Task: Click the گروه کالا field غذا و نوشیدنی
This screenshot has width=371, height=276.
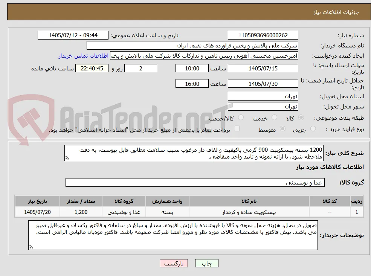Action: coord(195,183)
